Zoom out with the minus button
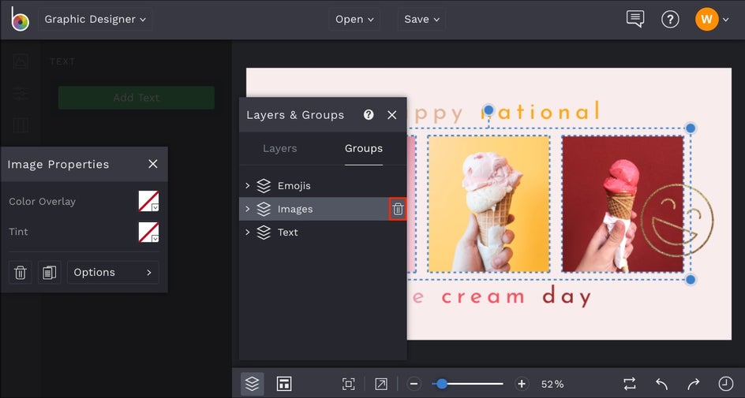 coord(414,384)
